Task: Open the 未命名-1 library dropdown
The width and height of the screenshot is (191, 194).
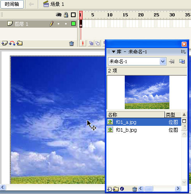Action: coord(163,62)
